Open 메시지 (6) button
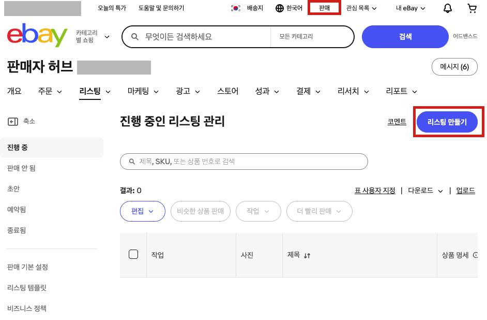Screen dimensions: 487x320 pyautogui.click(x=454, y=67)
